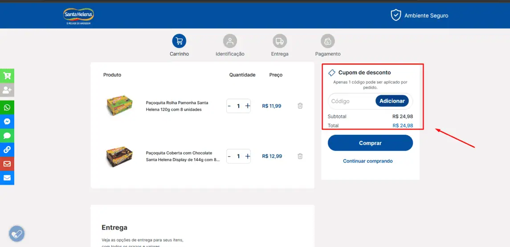The width and height of the screenshot is (510, 247).
Task: Click the Santa Helena logo
Action: coord(78,16)
